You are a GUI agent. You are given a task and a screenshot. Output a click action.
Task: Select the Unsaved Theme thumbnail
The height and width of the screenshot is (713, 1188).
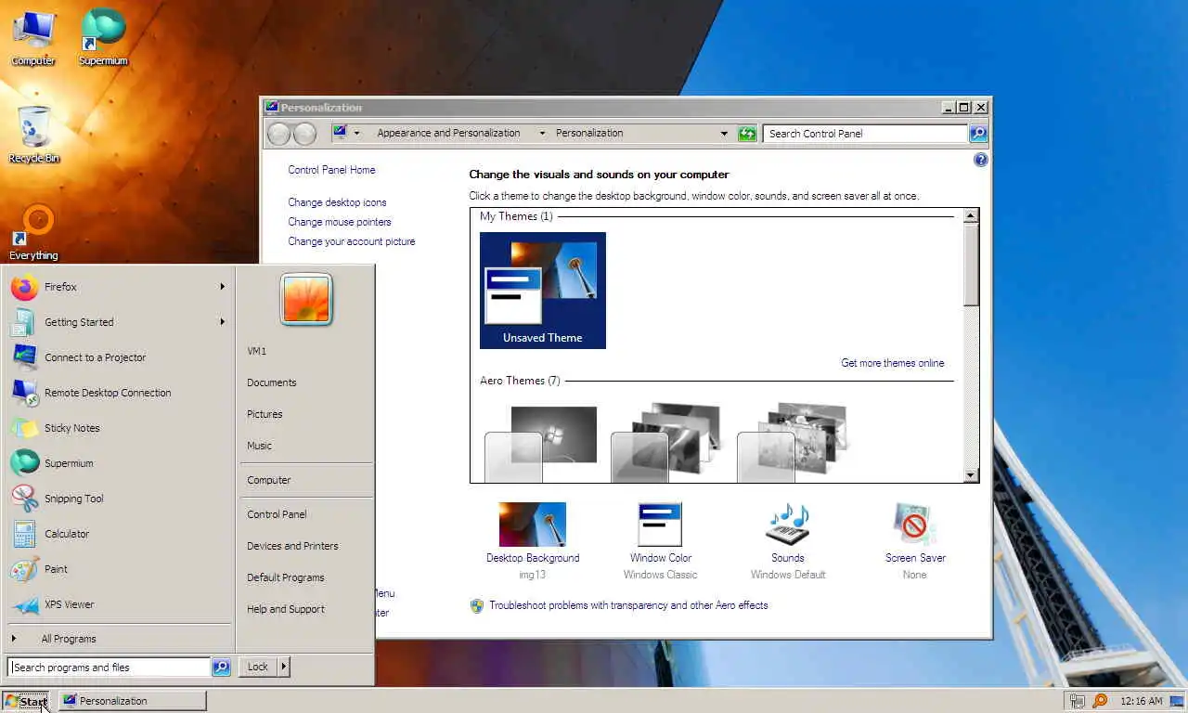click(543, 291)
